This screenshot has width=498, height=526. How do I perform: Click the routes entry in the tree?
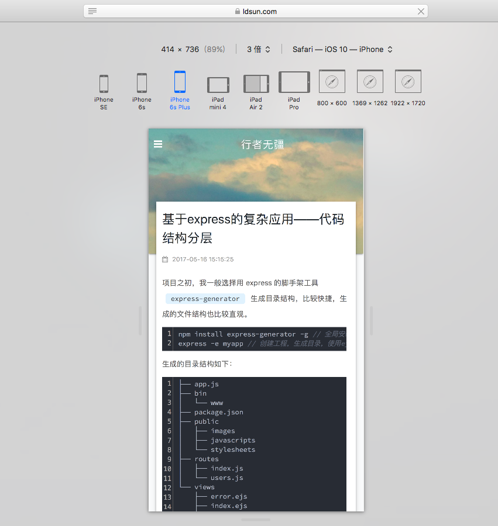pos(206,459)
